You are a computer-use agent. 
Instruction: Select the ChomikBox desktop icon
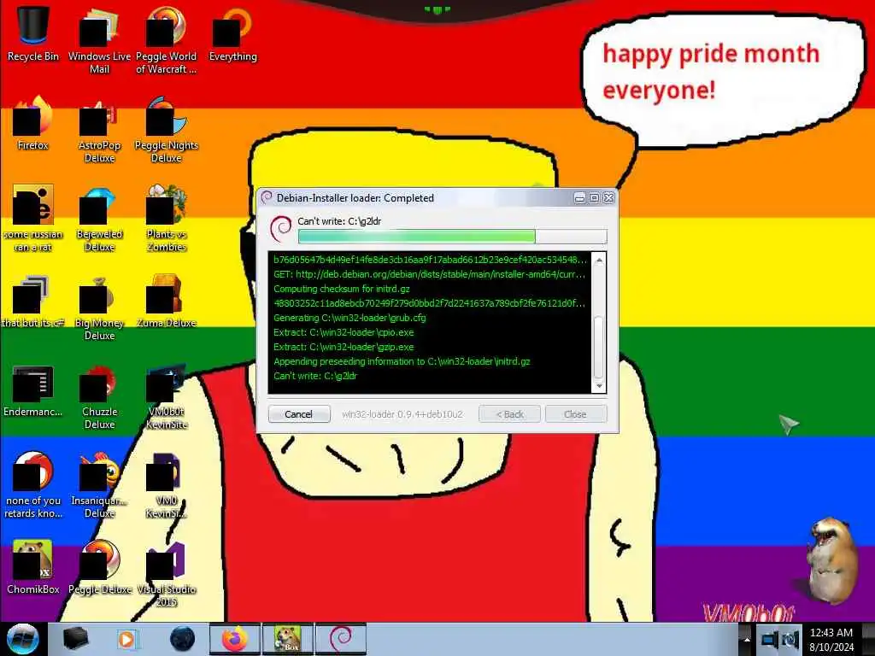coord(33,567)
